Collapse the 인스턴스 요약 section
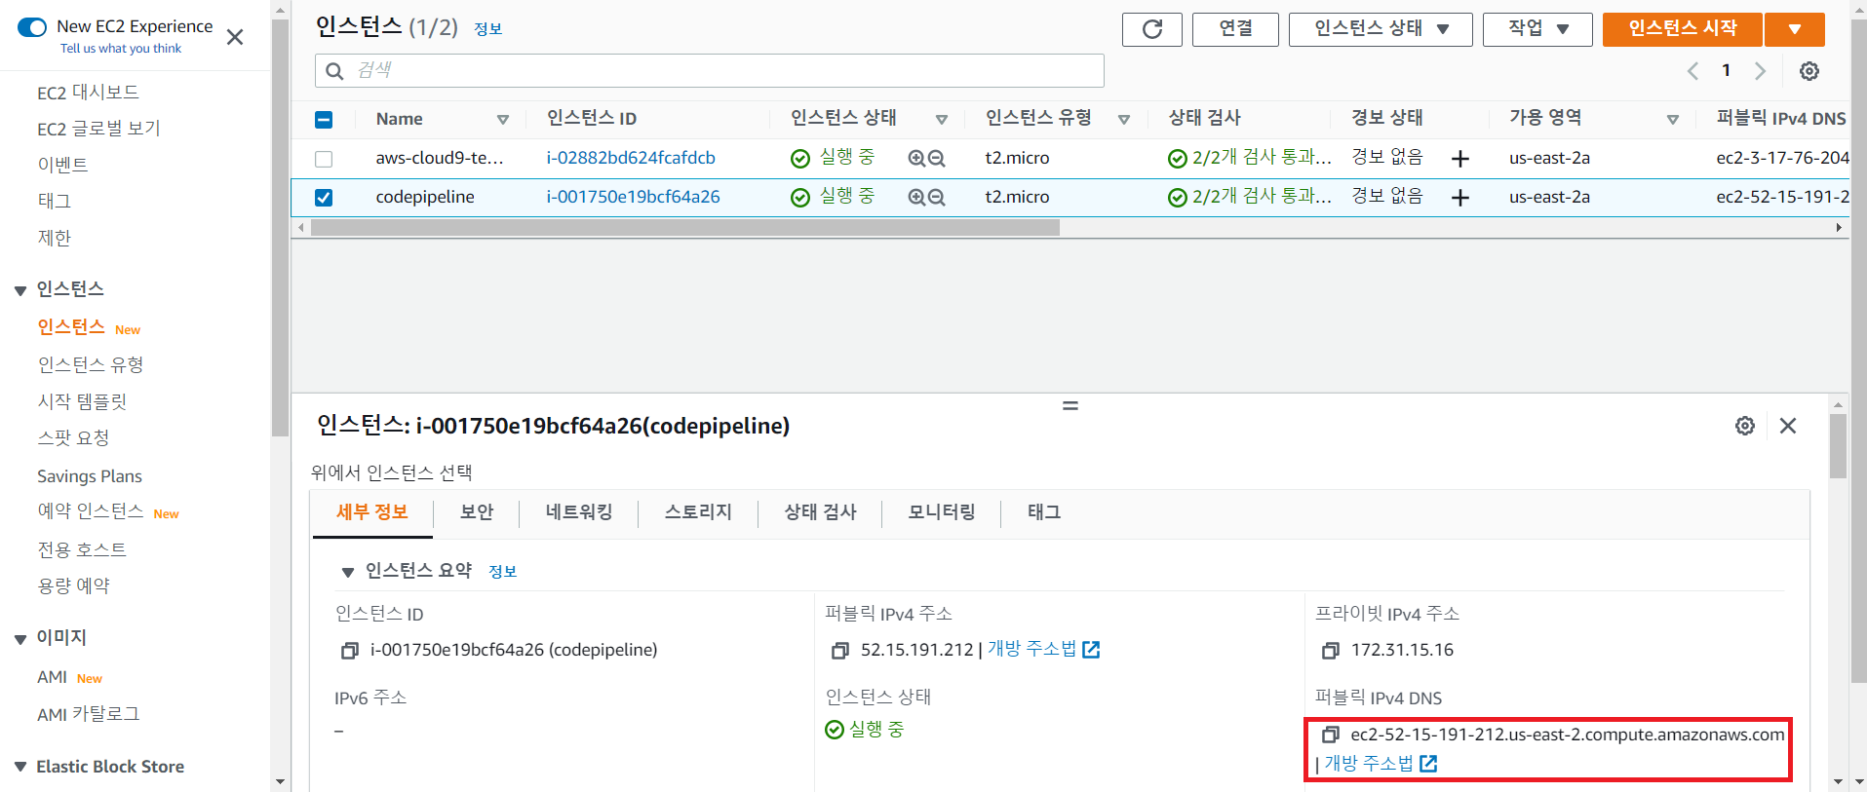The width and height of the screenshot is (1867, 792). click(x=347, y=572)
